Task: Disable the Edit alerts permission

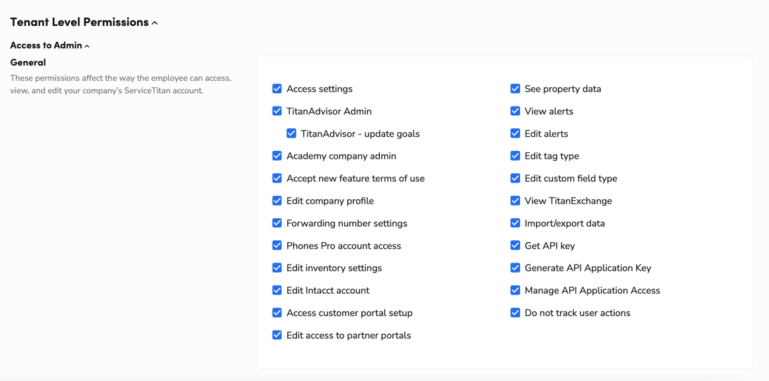Action: 515,134
